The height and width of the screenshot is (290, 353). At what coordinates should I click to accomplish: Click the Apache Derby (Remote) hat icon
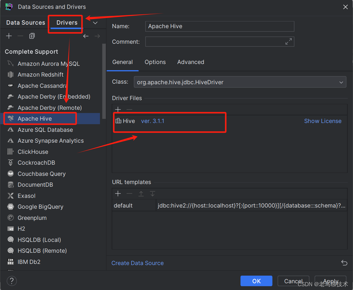point(11,108)
